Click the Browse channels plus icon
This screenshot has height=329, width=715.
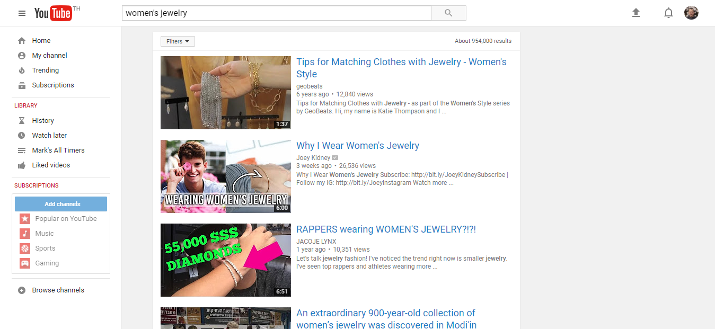pyautogui.click(x=22, y=290)
